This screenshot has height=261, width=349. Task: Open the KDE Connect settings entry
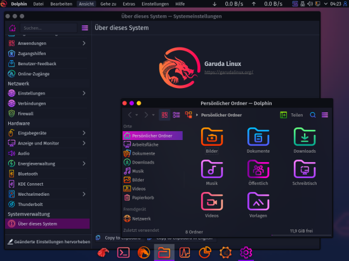click(47, 184)
